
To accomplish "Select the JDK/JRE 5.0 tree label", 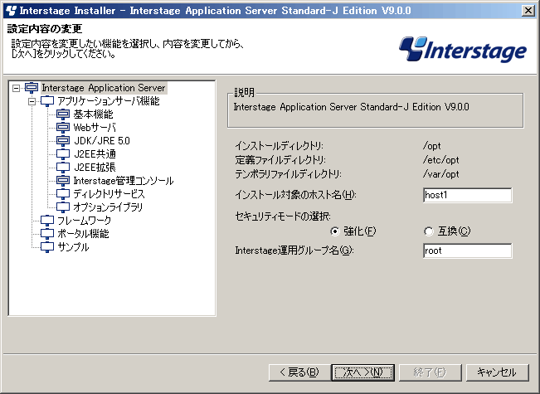I will point(101,141).
